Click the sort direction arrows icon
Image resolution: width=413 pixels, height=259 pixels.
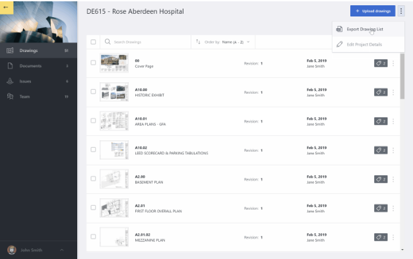(198, 42)
